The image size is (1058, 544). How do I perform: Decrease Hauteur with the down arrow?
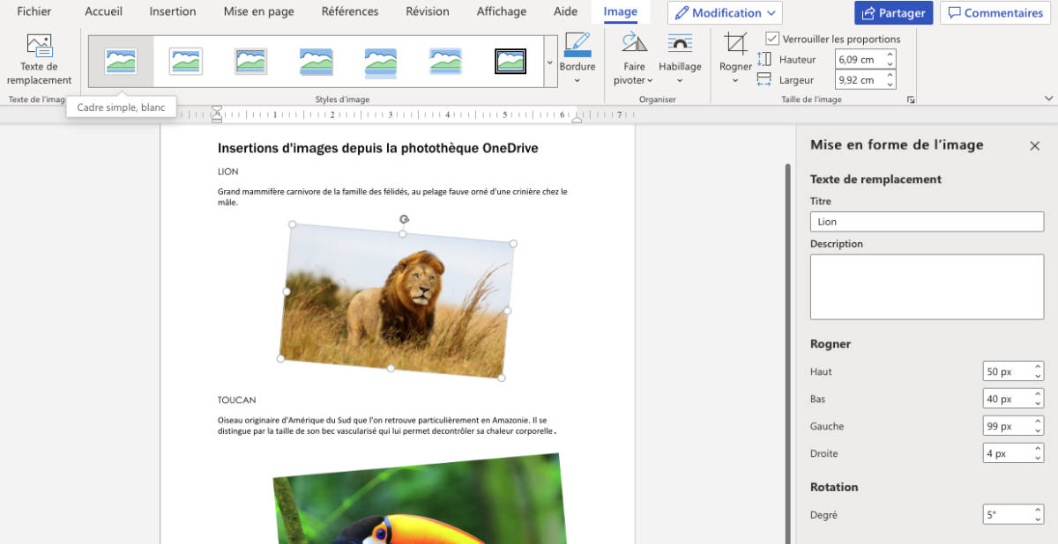point(890,64)
